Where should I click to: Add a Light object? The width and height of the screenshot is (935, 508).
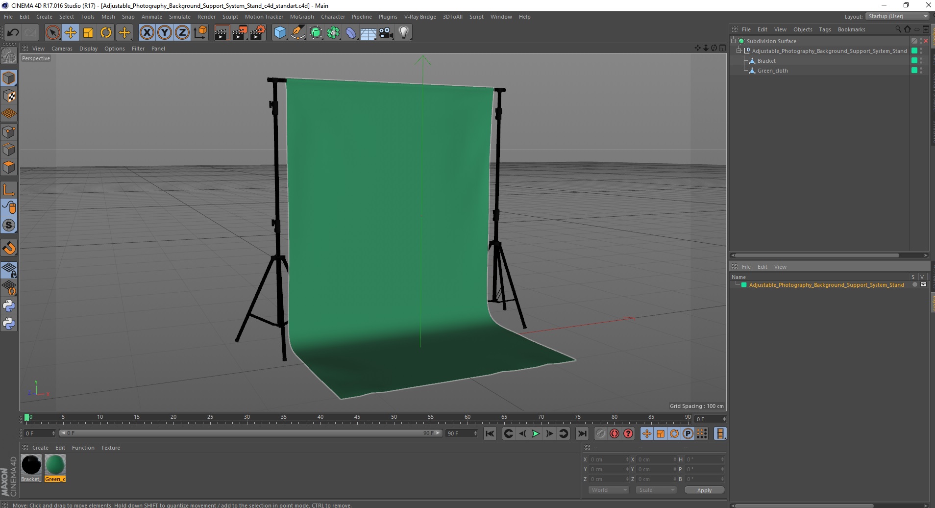(x=404, y=33)
